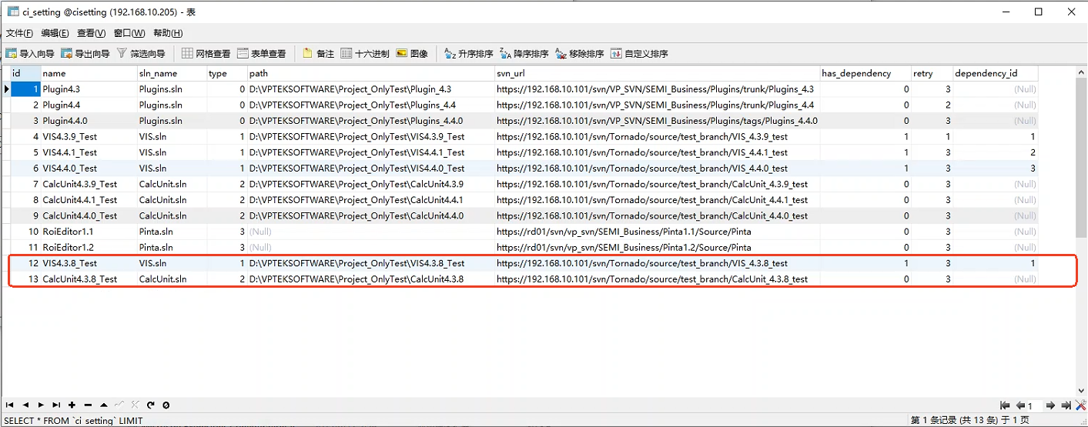Switch to 表单查看 form view
1088x427 pixels.
(262, 54)
